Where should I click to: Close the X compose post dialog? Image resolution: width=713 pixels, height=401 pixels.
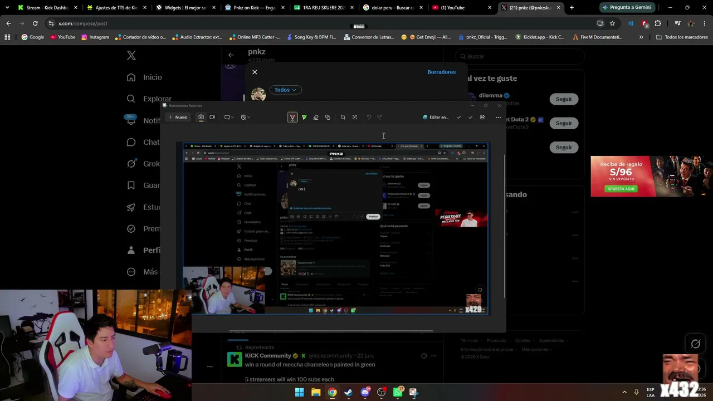click(255, 72)
